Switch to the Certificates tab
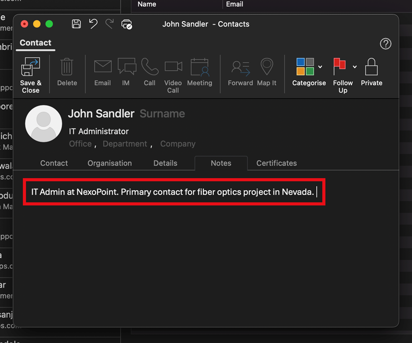The height and width of the screenshot is (343, 412). click(276, 163)
